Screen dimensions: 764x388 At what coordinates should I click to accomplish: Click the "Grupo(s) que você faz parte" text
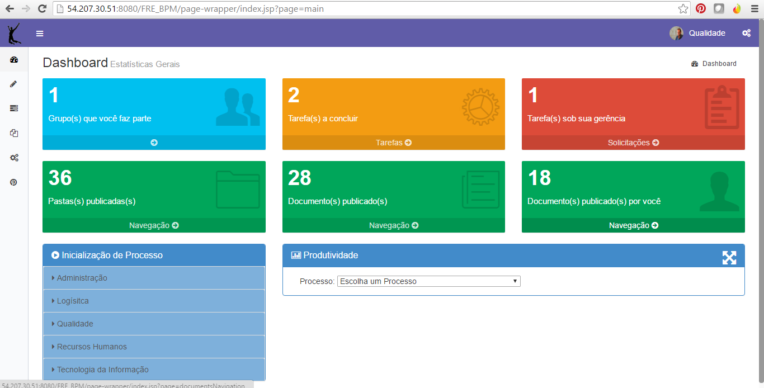coord(100,119)
